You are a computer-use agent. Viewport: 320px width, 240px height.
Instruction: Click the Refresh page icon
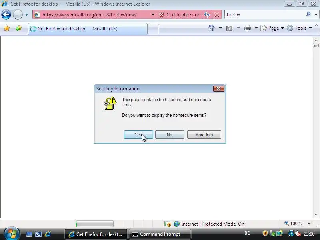207,15
